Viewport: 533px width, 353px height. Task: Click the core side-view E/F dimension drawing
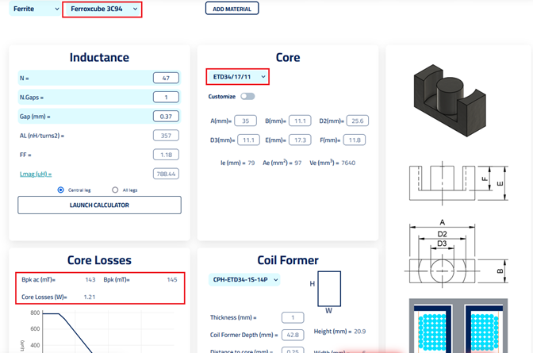point(458,183)
